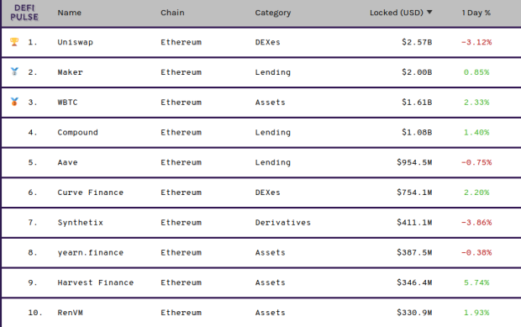Open the Synthetix project link
The height and width of the screenshot is (327, 521).
point(80,222)
